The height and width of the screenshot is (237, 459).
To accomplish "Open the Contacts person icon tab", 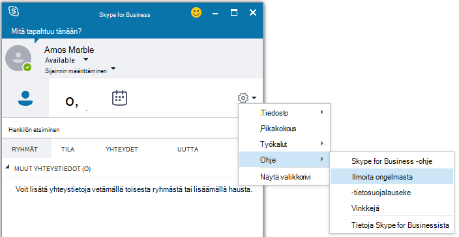I will tap(25, 99).
